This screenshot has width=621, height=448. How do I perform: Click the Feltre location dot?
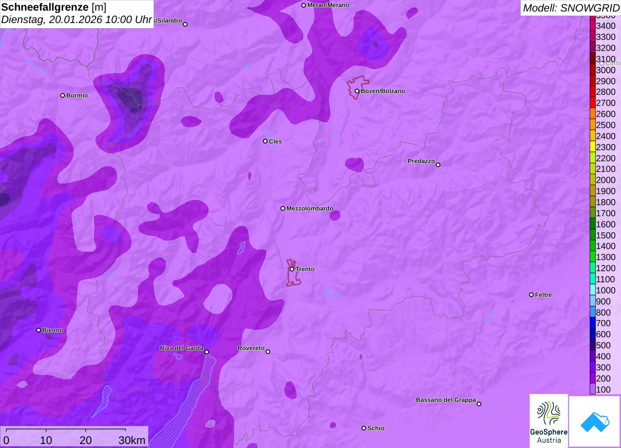point(531,295)
